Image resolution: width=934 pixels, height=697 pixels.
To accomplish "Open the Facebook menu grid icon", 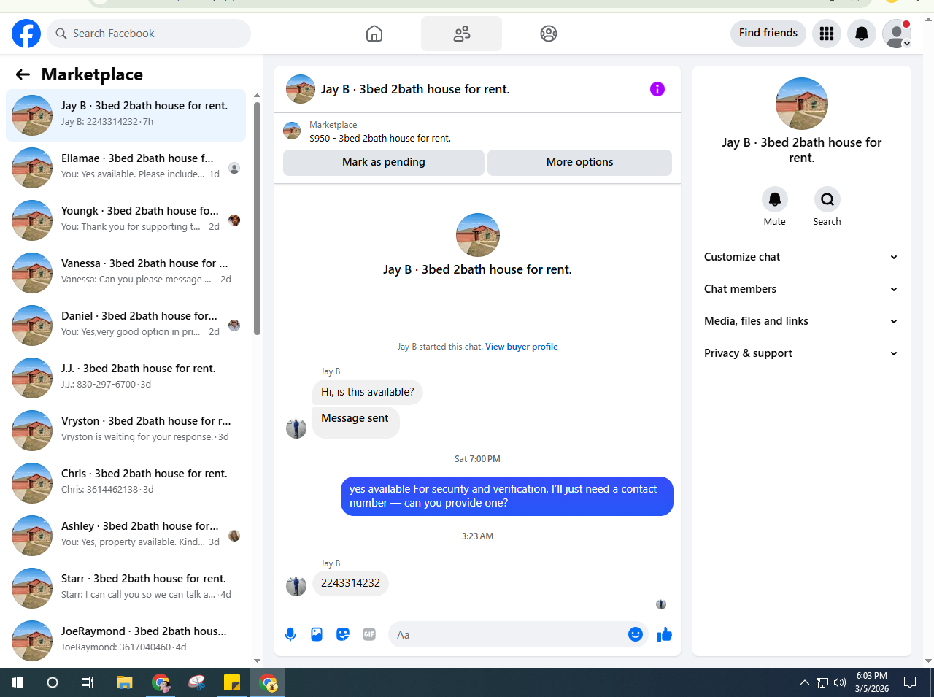I will pyautogui.click(x=827, y=34).
